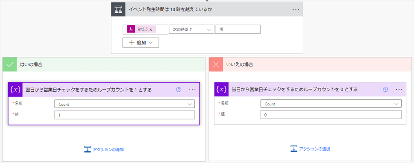Click アクションの追加 in the いいえの場合 branch
The width and height of the screenshot is (414, 163).
[310, 148]
